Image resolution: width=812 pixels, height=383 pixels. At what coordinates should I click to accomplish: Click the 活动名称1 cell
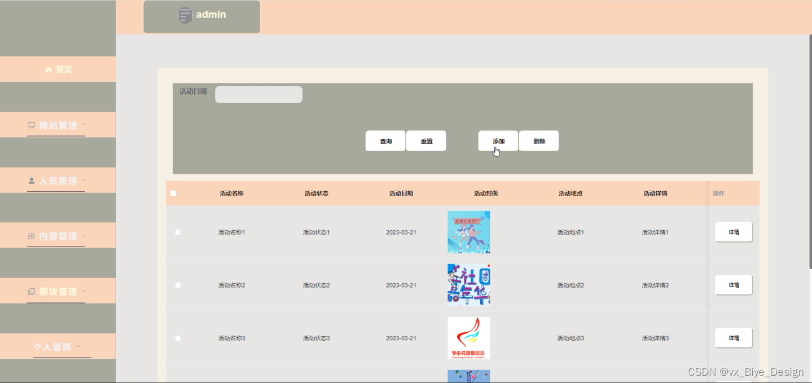(232, 232)
